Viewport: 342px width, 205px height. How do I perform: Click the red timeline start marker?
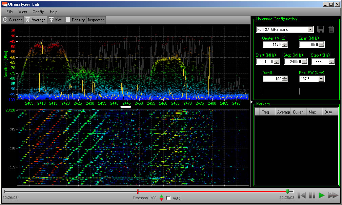click(138, 191)
